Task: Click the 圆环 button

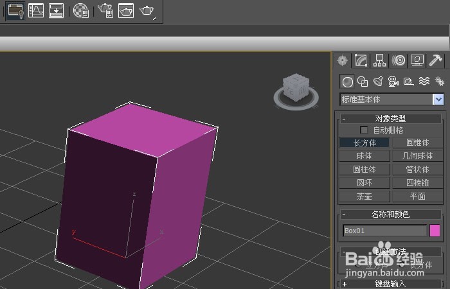Action: click(364, 183)
